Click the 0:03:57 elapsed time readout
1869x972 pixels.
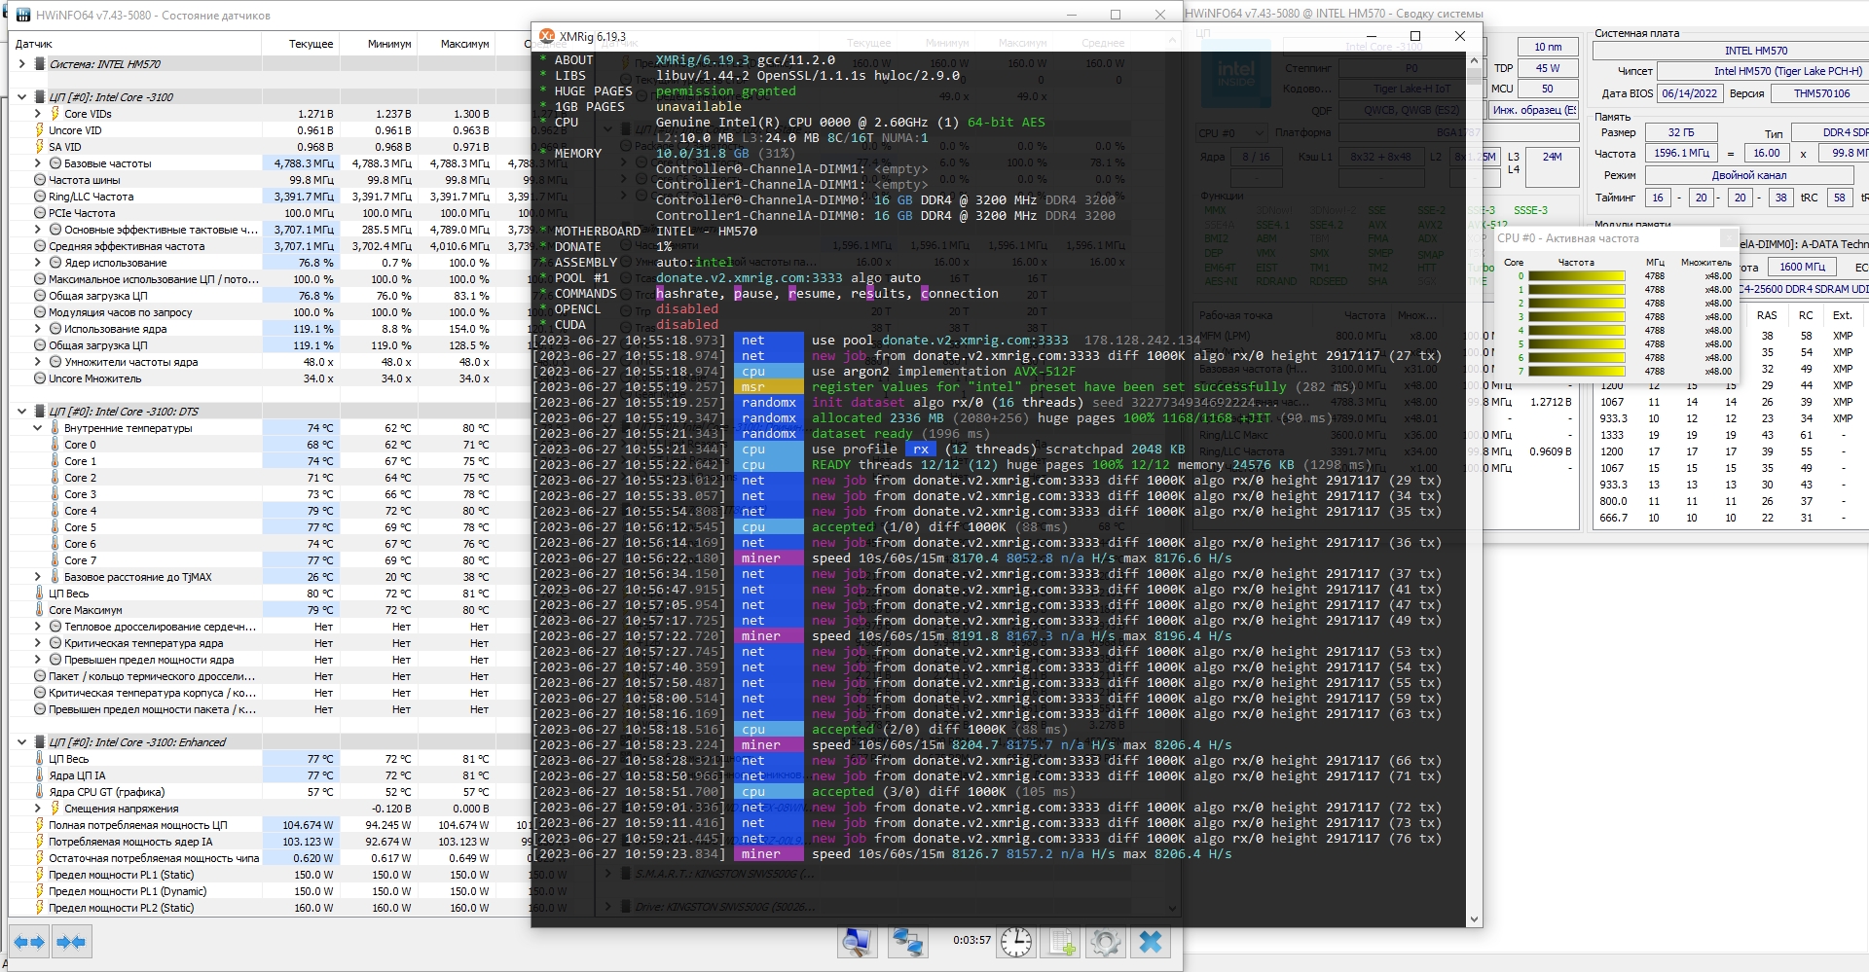coord(971,941)
